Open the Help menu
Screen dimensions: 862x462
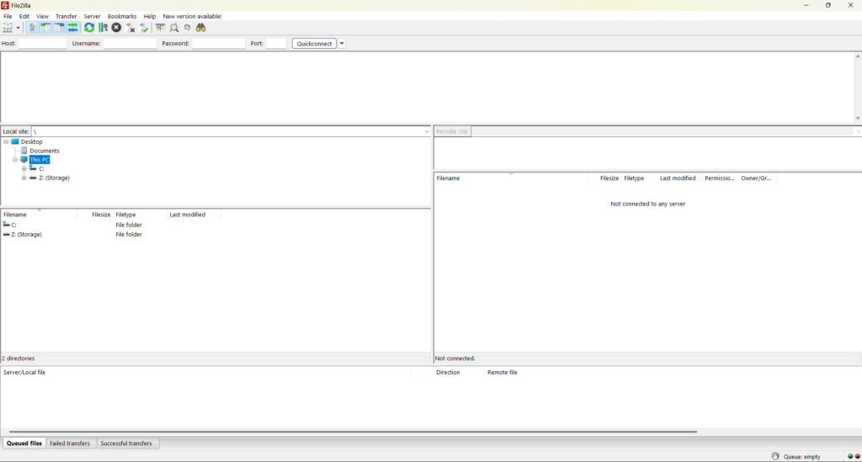coord(150,17)
